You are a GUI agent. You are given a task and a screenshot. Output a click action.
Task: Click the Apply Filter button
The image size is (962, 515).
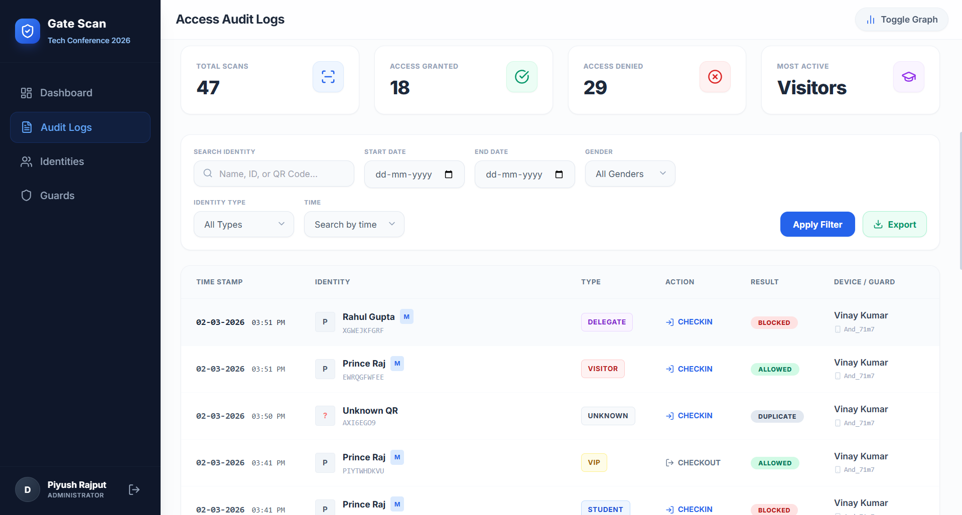817,224
